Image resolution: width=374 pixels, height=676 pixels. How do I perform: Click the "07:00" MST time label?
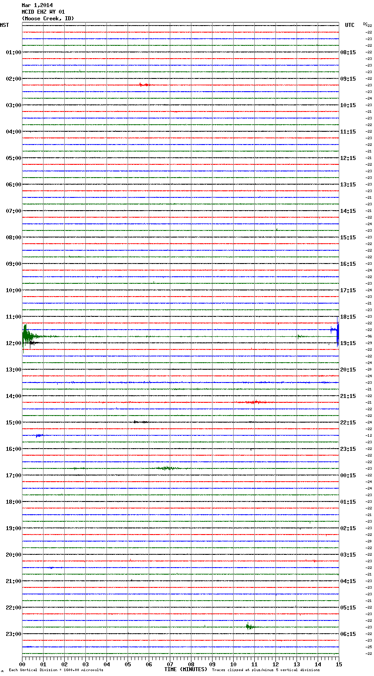pos(14,211)
